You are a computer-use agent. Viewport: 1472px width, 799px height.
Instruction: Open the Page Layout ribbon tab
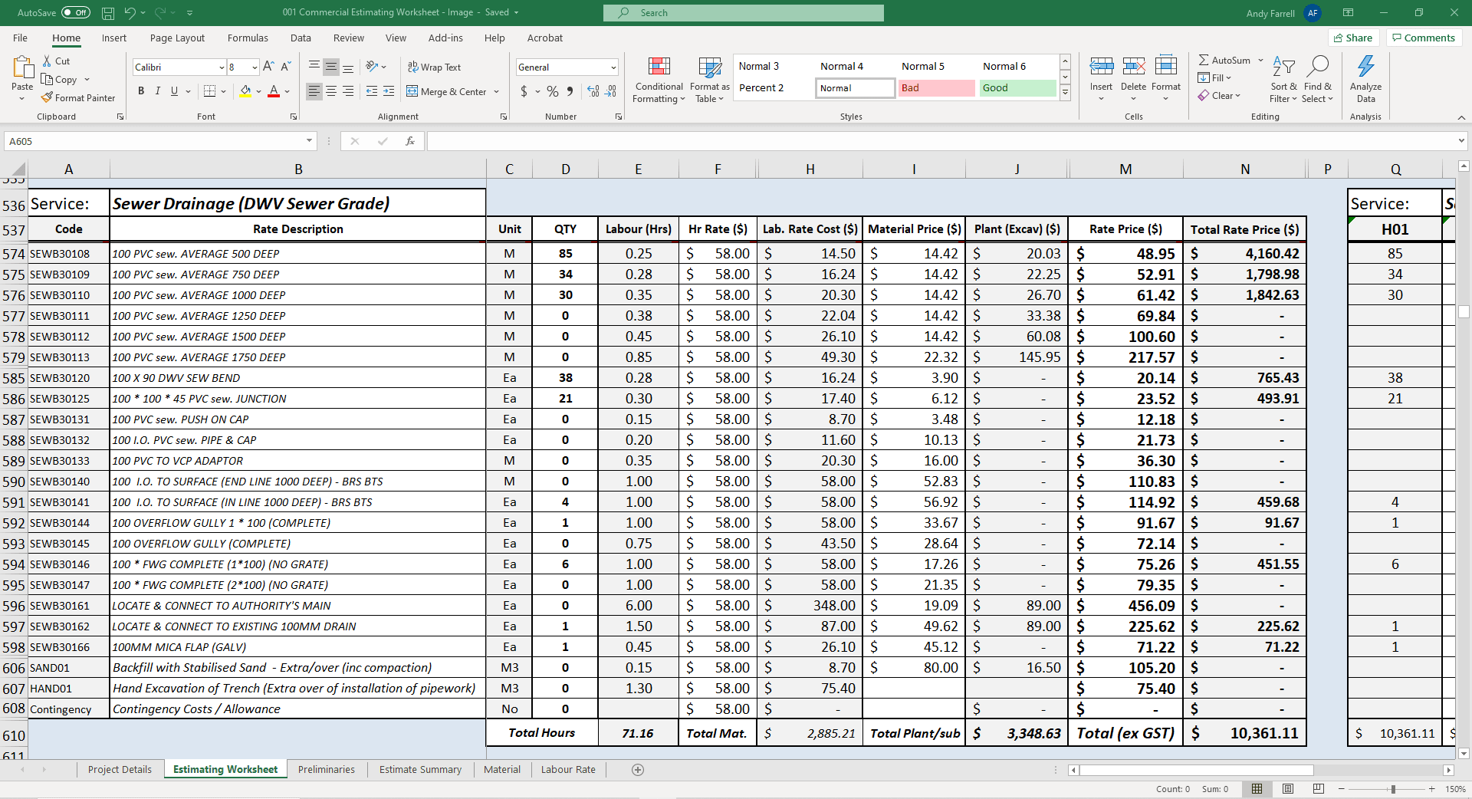tap(177, 38)
